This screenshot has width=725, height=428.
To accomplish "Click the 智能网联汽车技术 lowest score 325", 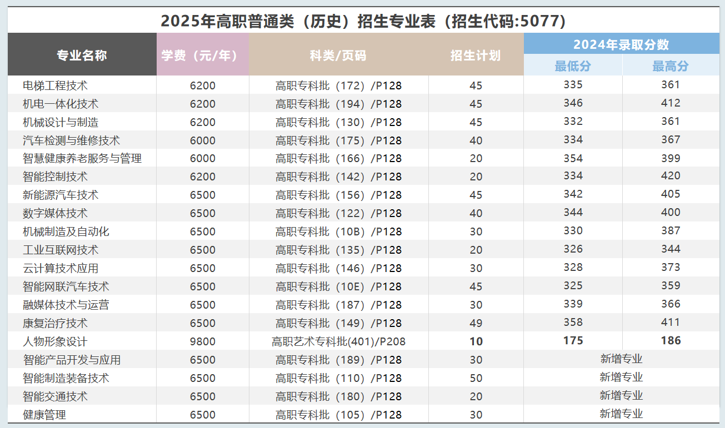I will [x=573, y=286].
